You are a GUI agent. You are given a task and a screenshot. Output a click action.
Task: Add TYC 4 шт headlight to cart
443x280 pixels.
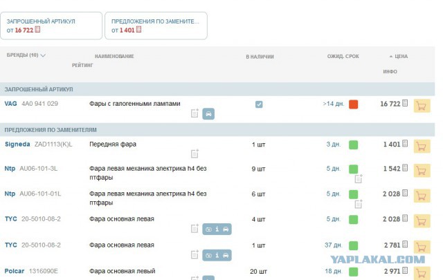click(x=422, y=221)
